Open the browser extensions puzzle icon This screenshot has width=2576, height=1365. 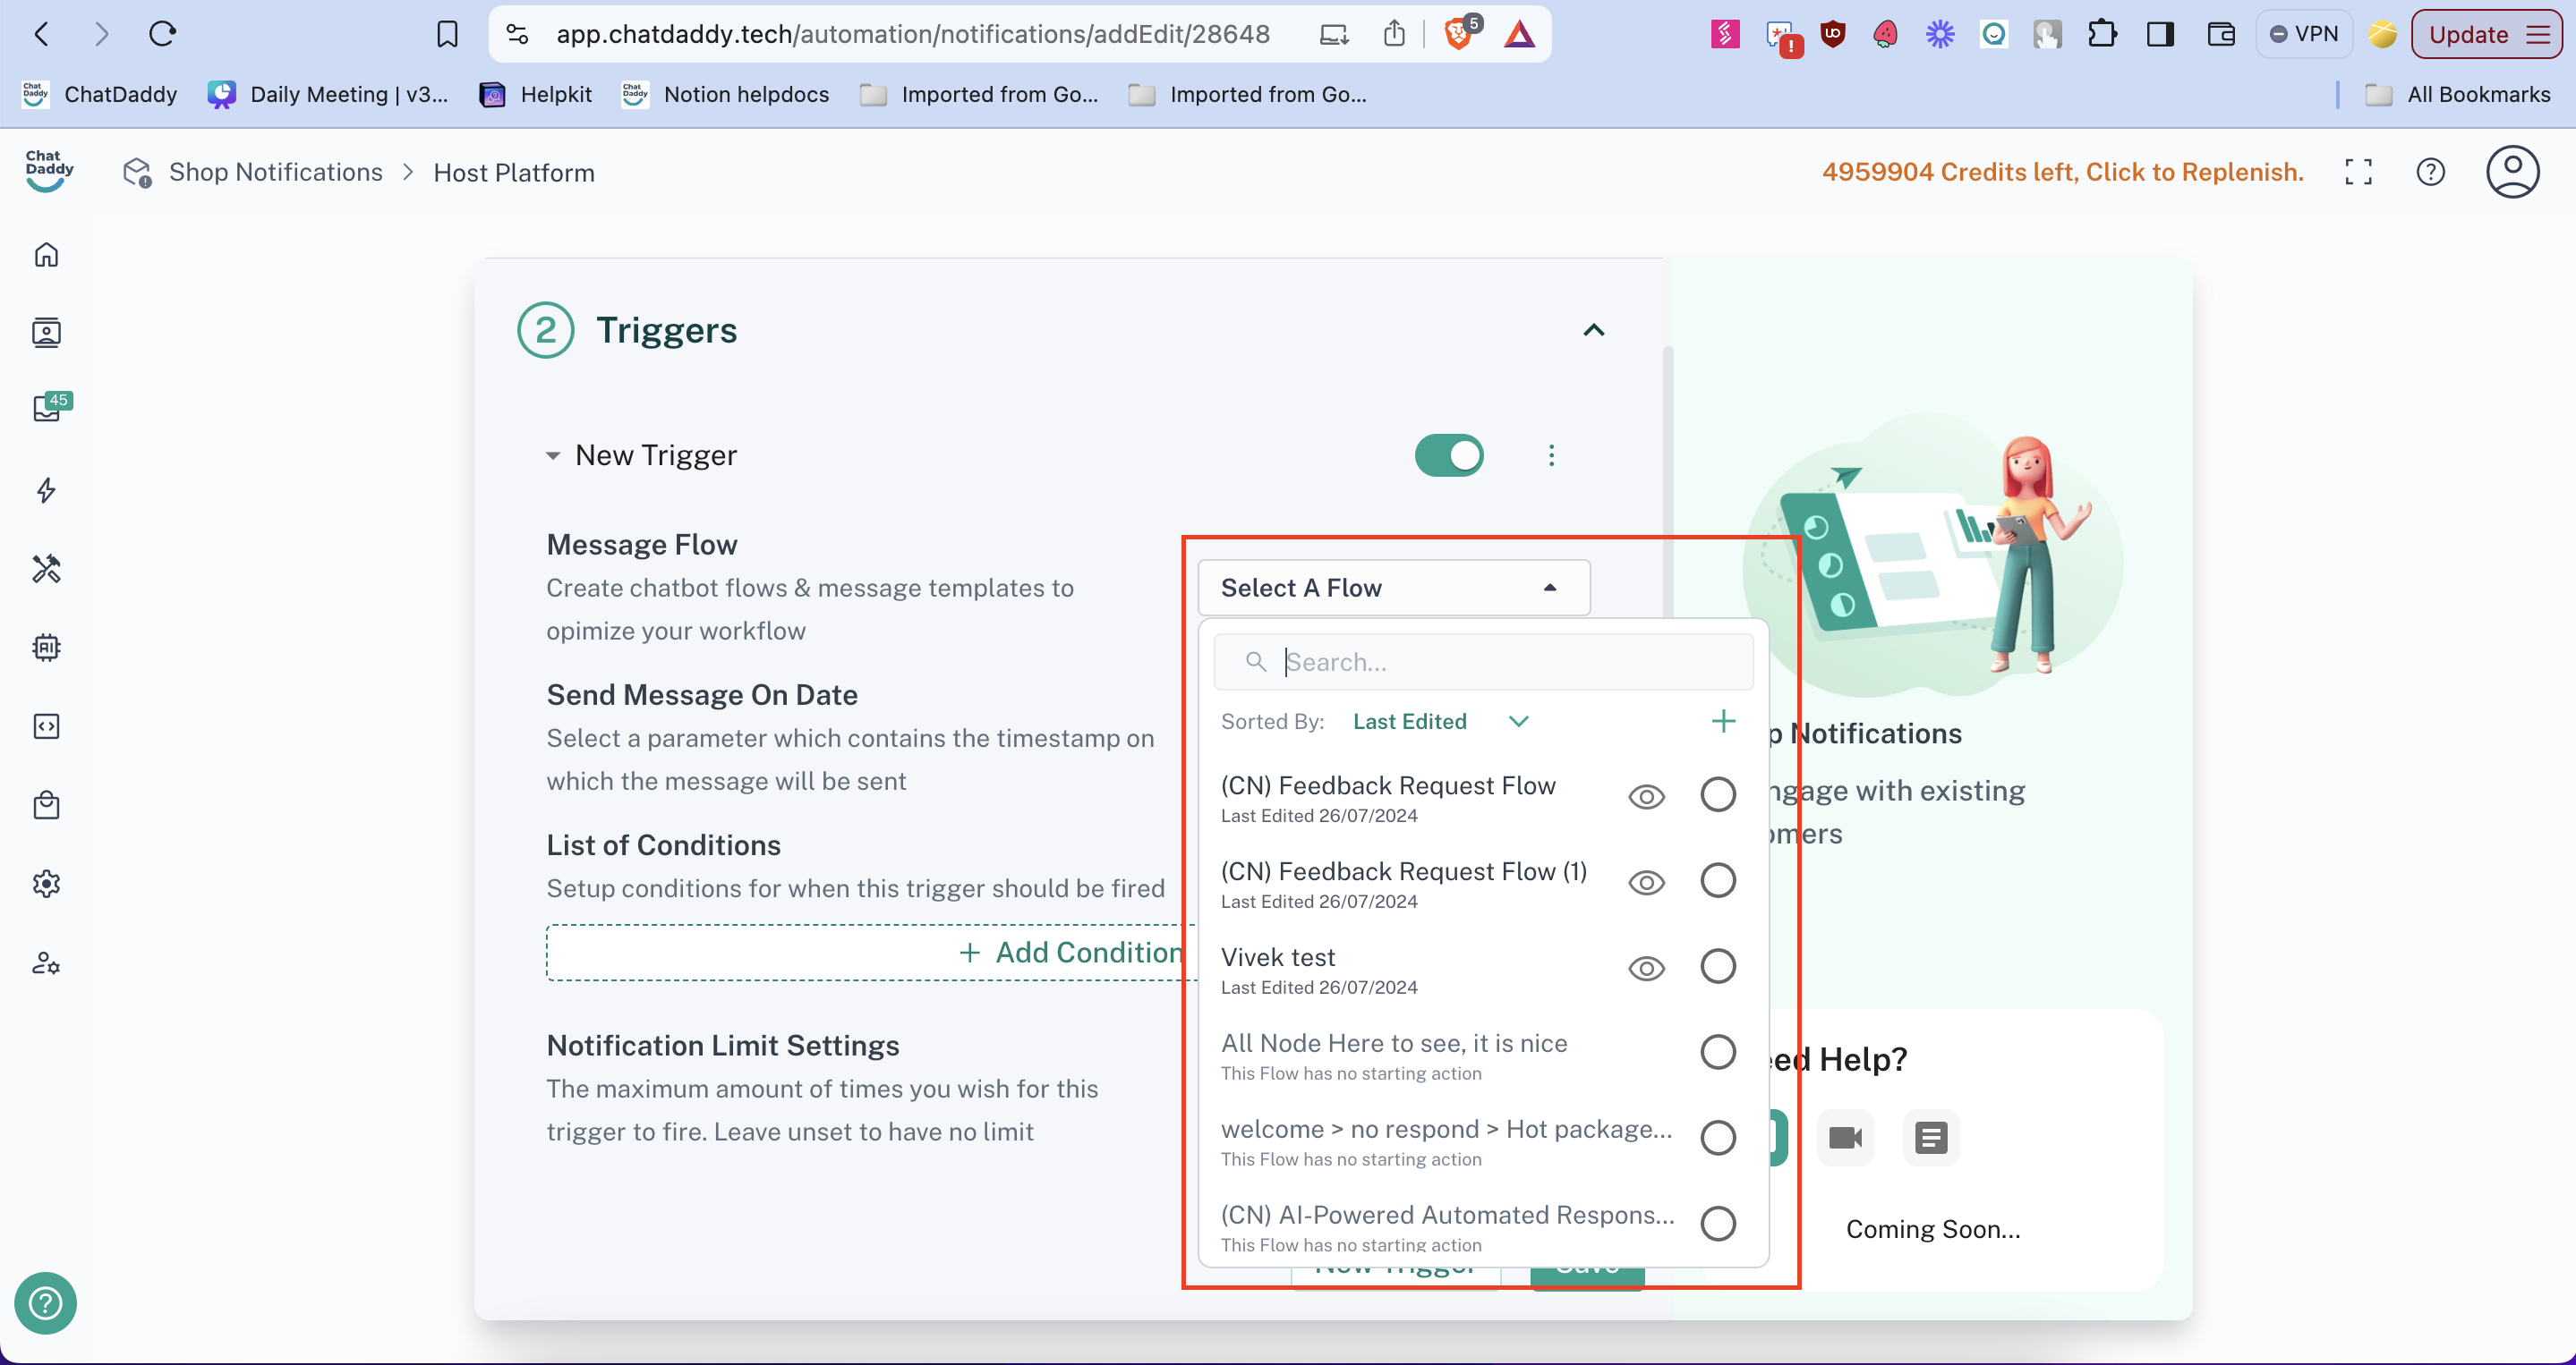click(2101, 34)
